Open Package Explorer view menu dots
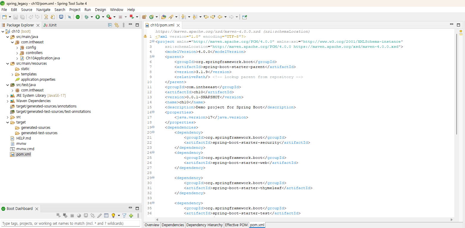The width and height of the screenshot is (465, 228). click(x=124, y=25)
